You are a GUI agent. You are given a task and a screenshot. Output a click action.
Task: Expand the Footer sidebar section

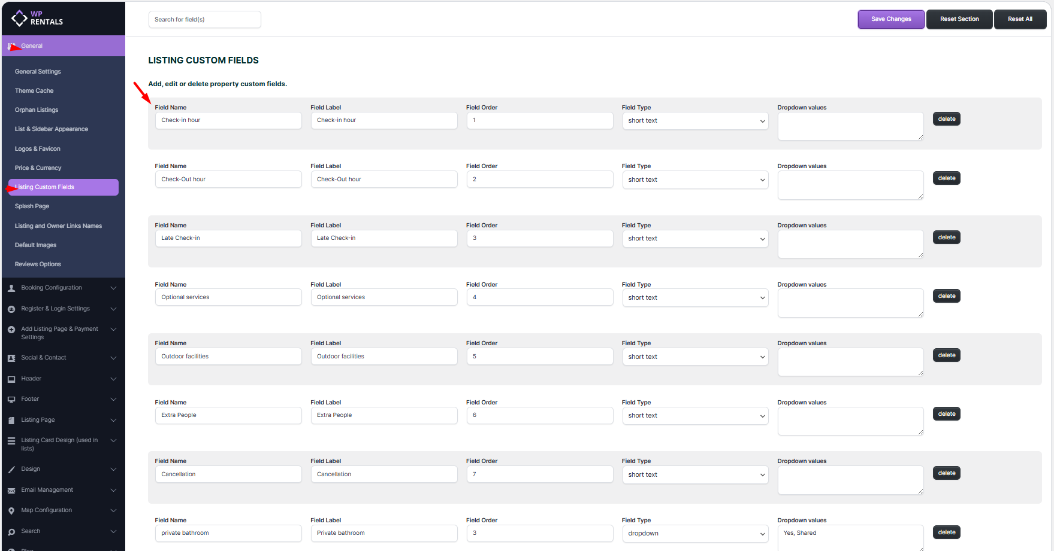(113, 400)
